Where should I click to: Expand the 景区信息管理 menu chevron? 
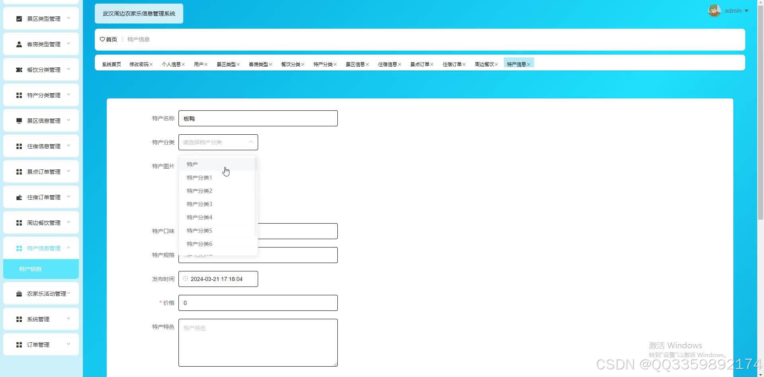click(69, 120)
